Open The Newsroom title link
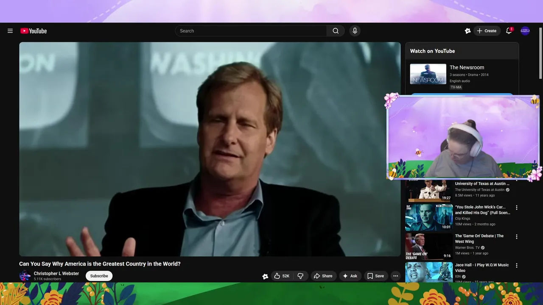 [x=467, y=67]
